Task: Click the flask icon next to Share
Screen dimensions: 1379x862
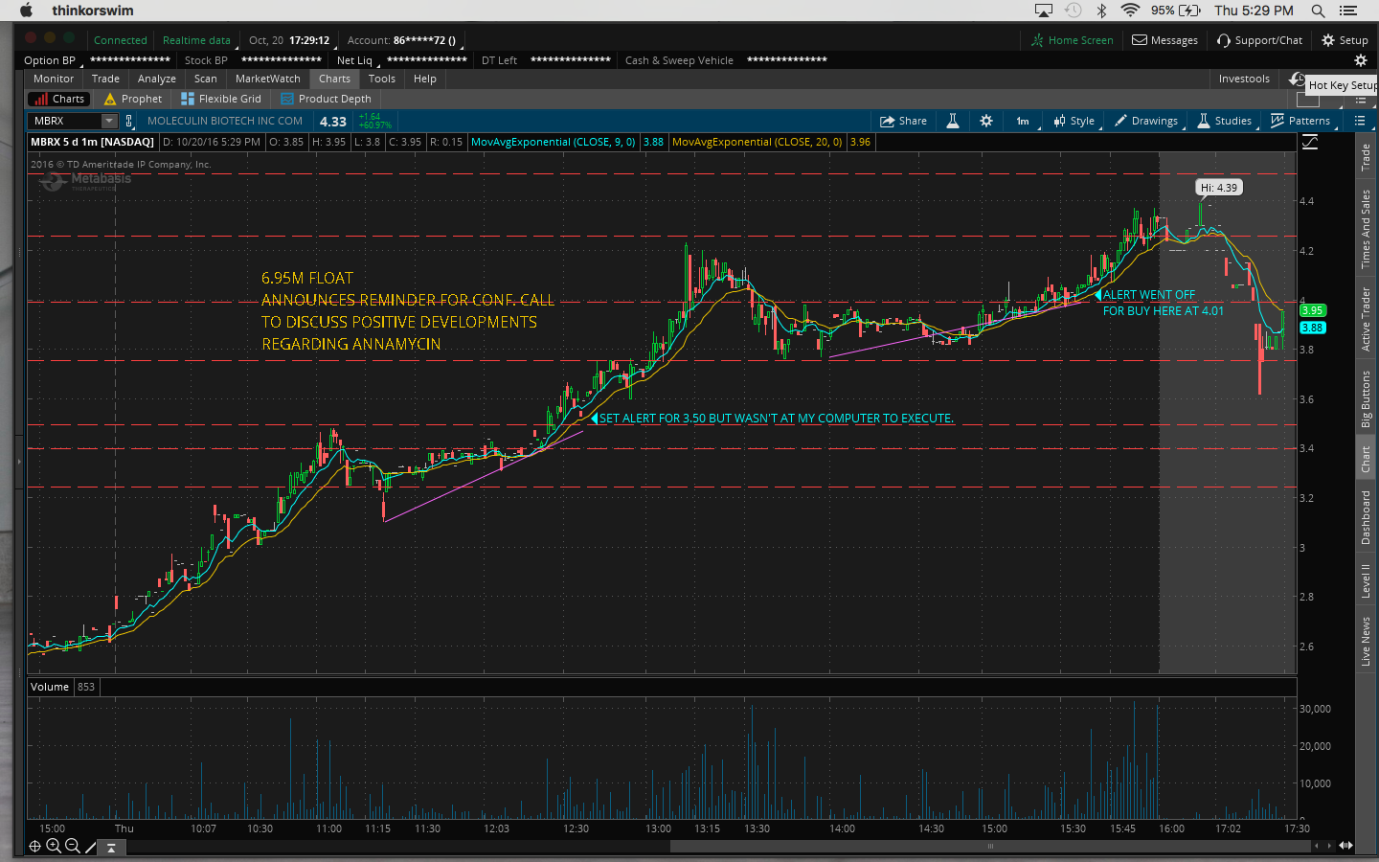Action: pyautogui.click(x=953, y=121)
